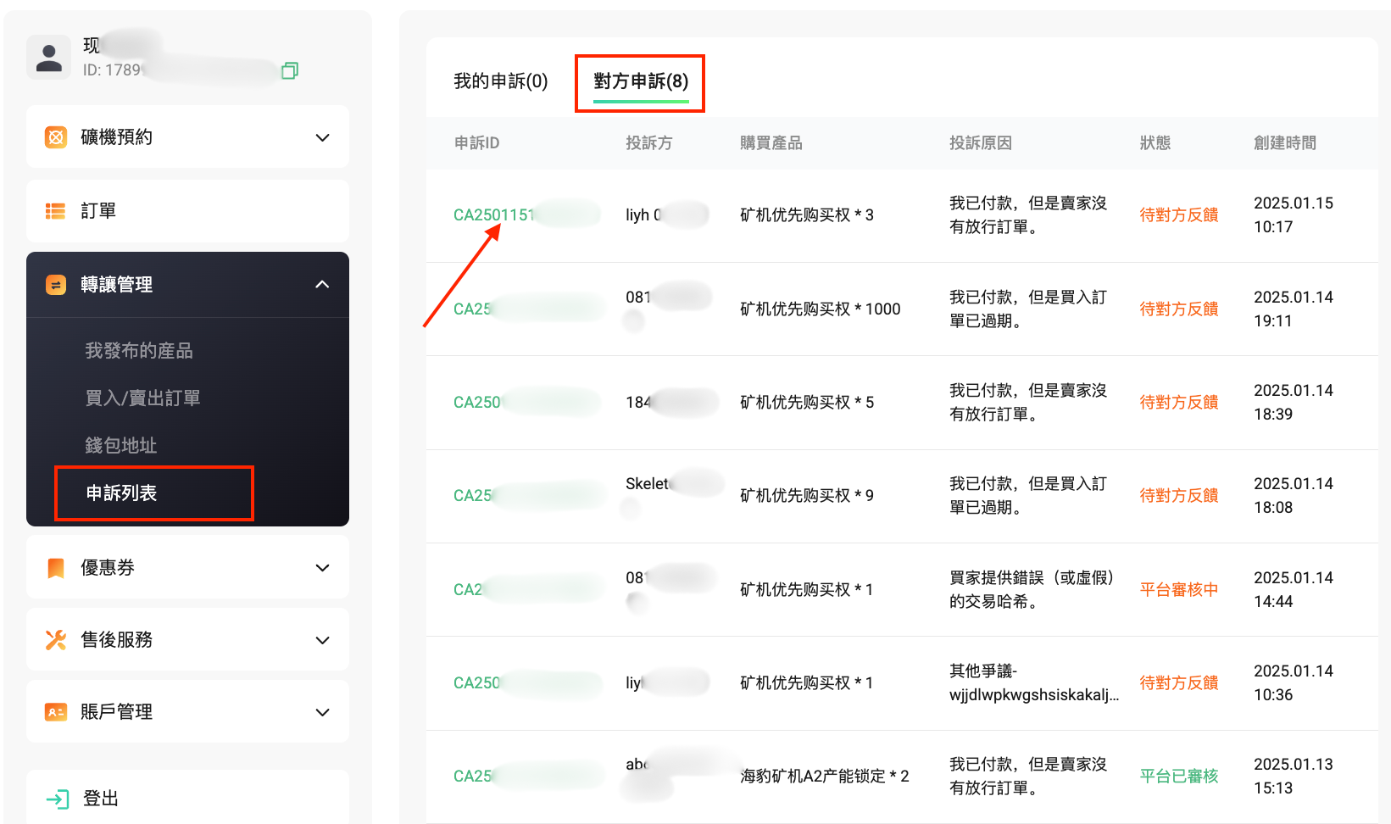
Task: Open complaint link for 矿机优先购买权 * 9 row
Action: pyautogui.click(x=473, y=496)
